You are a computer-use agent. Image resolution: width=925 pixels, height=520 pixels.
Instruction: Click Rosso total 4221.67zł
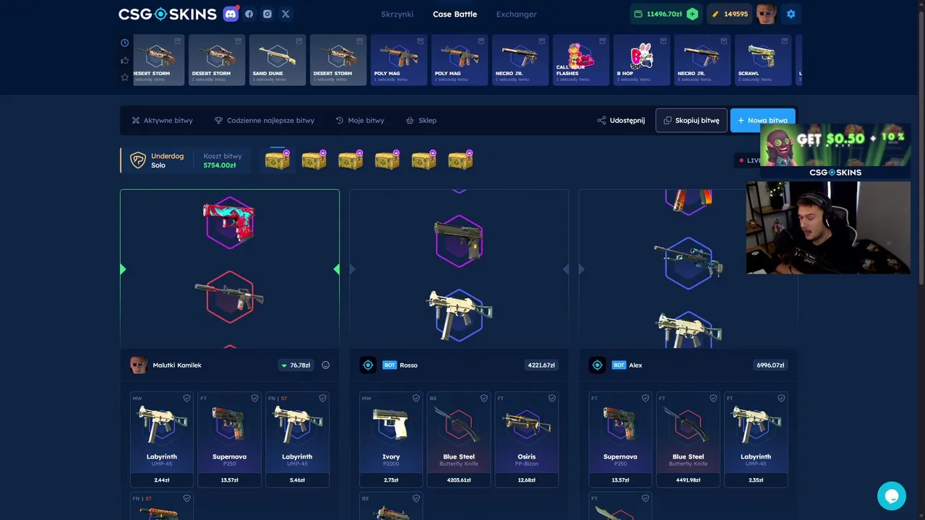[541, 365]
